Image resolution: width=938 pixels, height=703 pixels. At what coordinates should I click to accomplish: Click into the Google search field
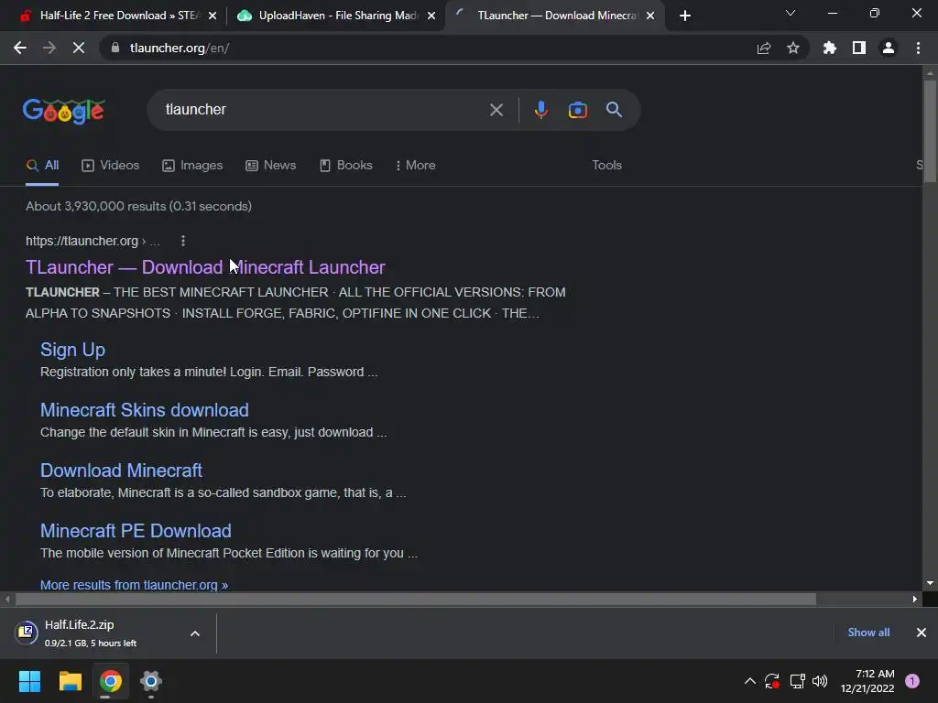(323, 110)
